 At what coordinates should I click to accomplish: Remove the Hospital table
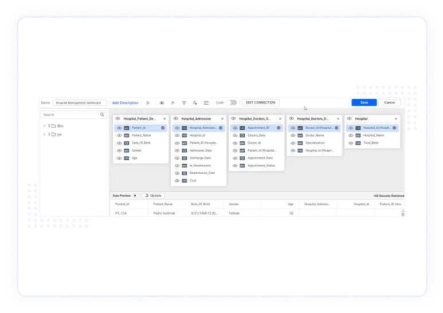point(396,118)
